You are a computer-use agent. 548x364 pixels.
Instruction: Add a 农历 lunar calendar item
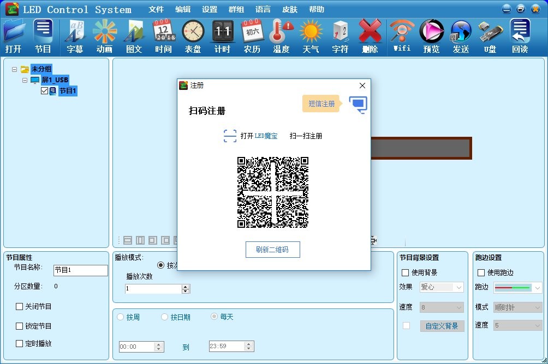click(x=252, y=35)
